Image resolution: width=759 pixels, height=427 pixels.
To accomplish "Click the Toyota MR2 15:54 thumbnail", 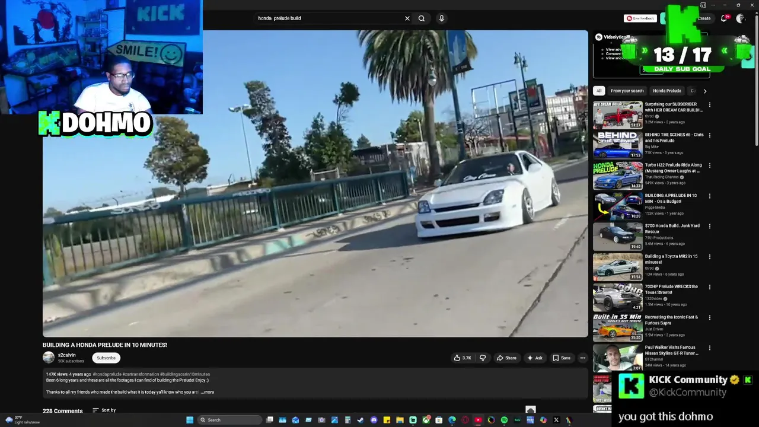I will pyautogui.click(x=617, y=267).
